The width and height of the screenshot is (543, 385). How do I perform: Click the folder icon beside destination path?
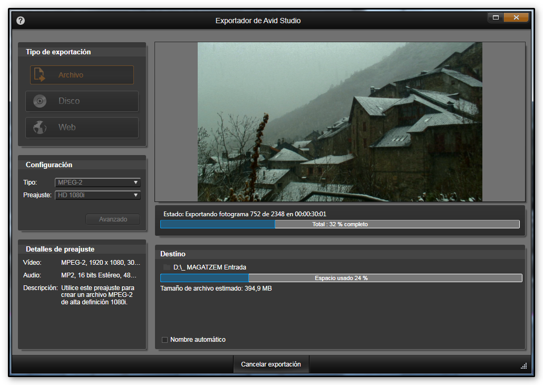(167, 267)
